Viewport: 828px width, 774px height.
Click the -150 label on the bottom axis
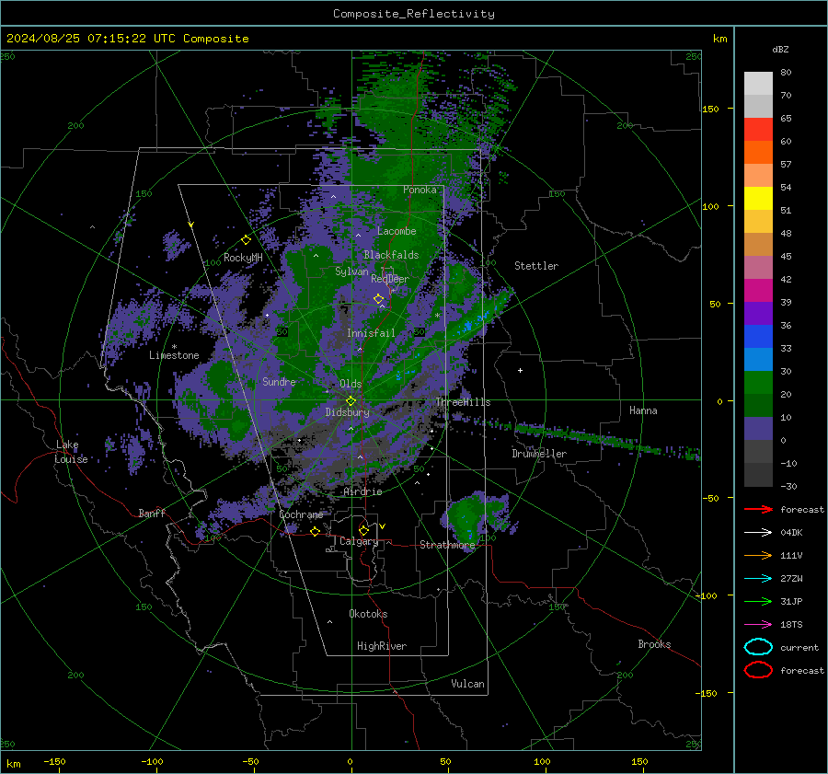coord(54,761)
